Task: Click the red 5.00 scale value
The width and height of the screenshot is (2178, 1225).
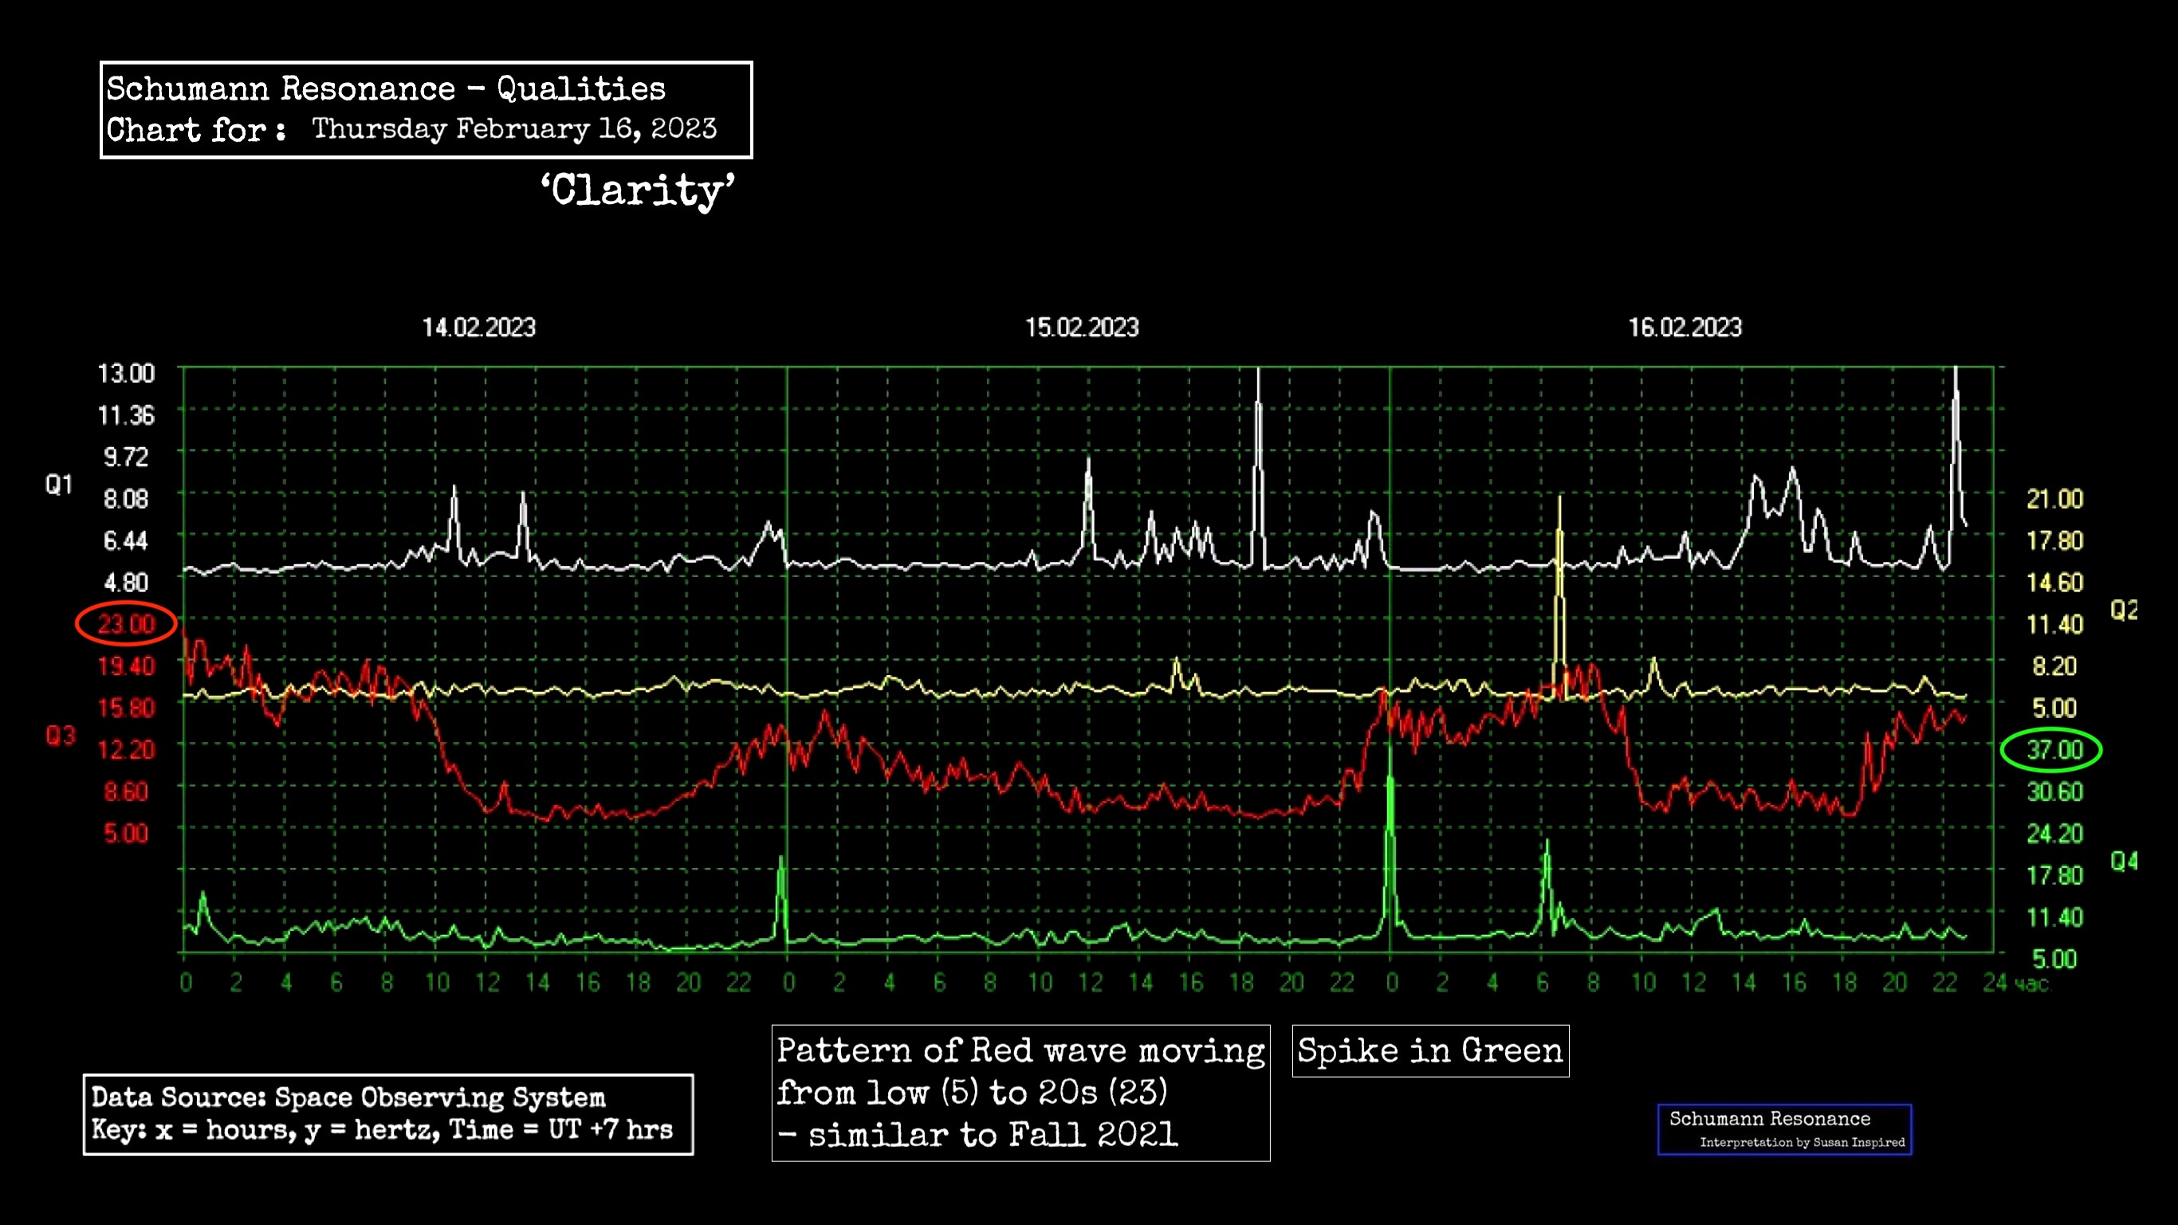Action: pyautogui.click(x=126, y=834)
